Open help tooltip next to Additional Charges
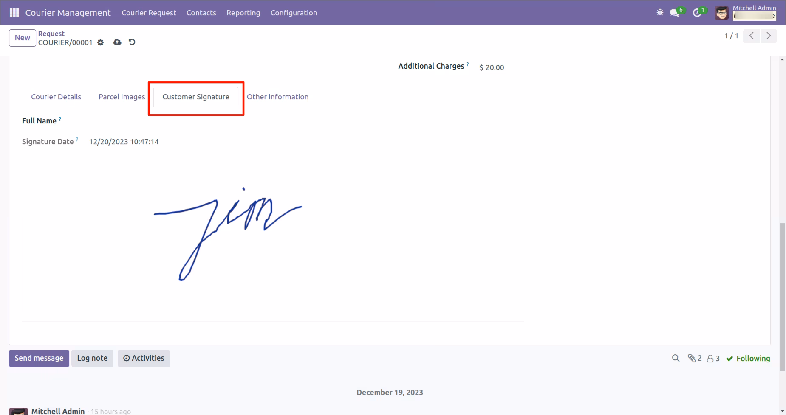The height and width of the screenshot is (415, 786). click(467, 64)
